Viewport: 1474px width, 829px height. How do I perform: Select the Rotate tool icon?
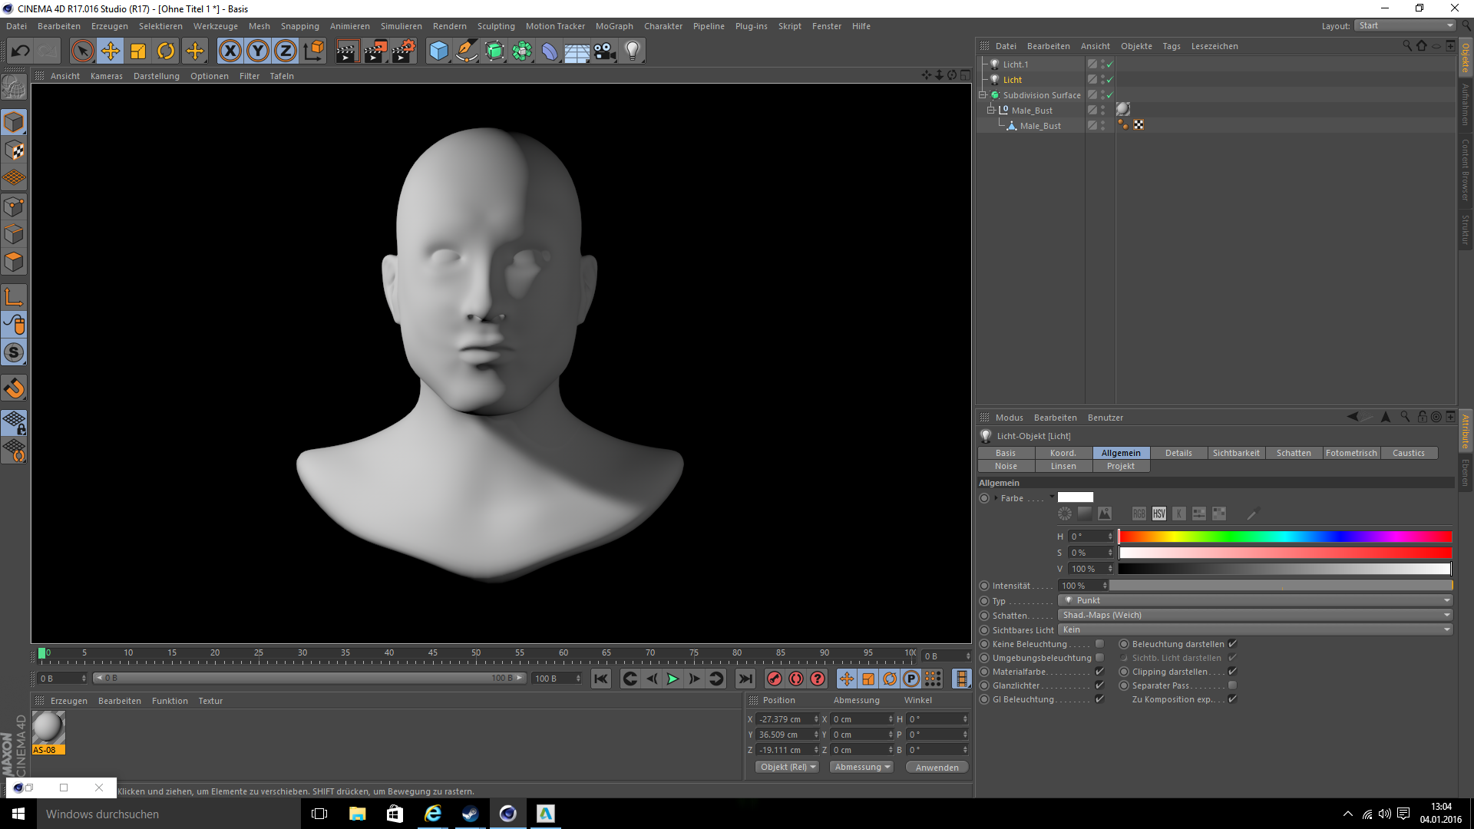point(166,51)
